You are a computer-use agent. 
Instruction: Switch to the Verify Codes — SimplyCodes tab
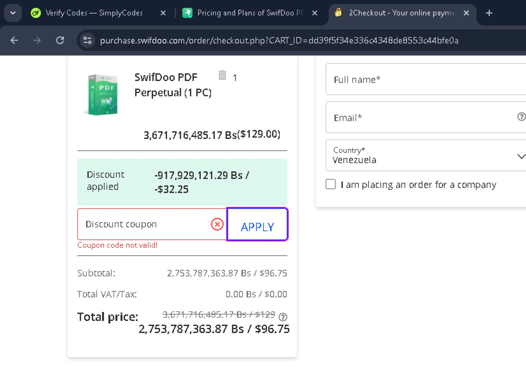click(x=94, y=13)
